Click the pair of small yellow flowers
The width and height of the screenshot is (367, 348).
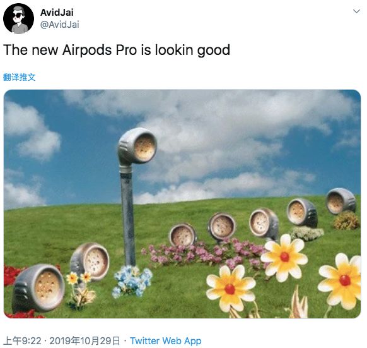[x=79, y=278]
